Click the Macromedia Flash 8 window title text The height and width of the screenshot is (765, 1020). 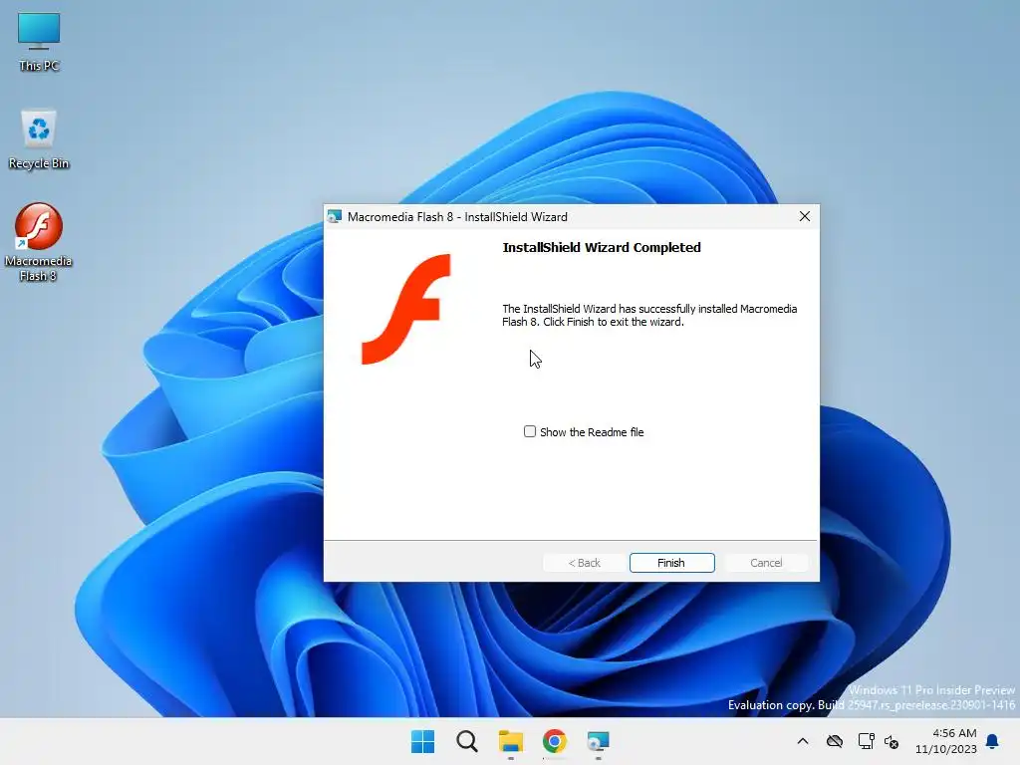(x=457, y=216)
